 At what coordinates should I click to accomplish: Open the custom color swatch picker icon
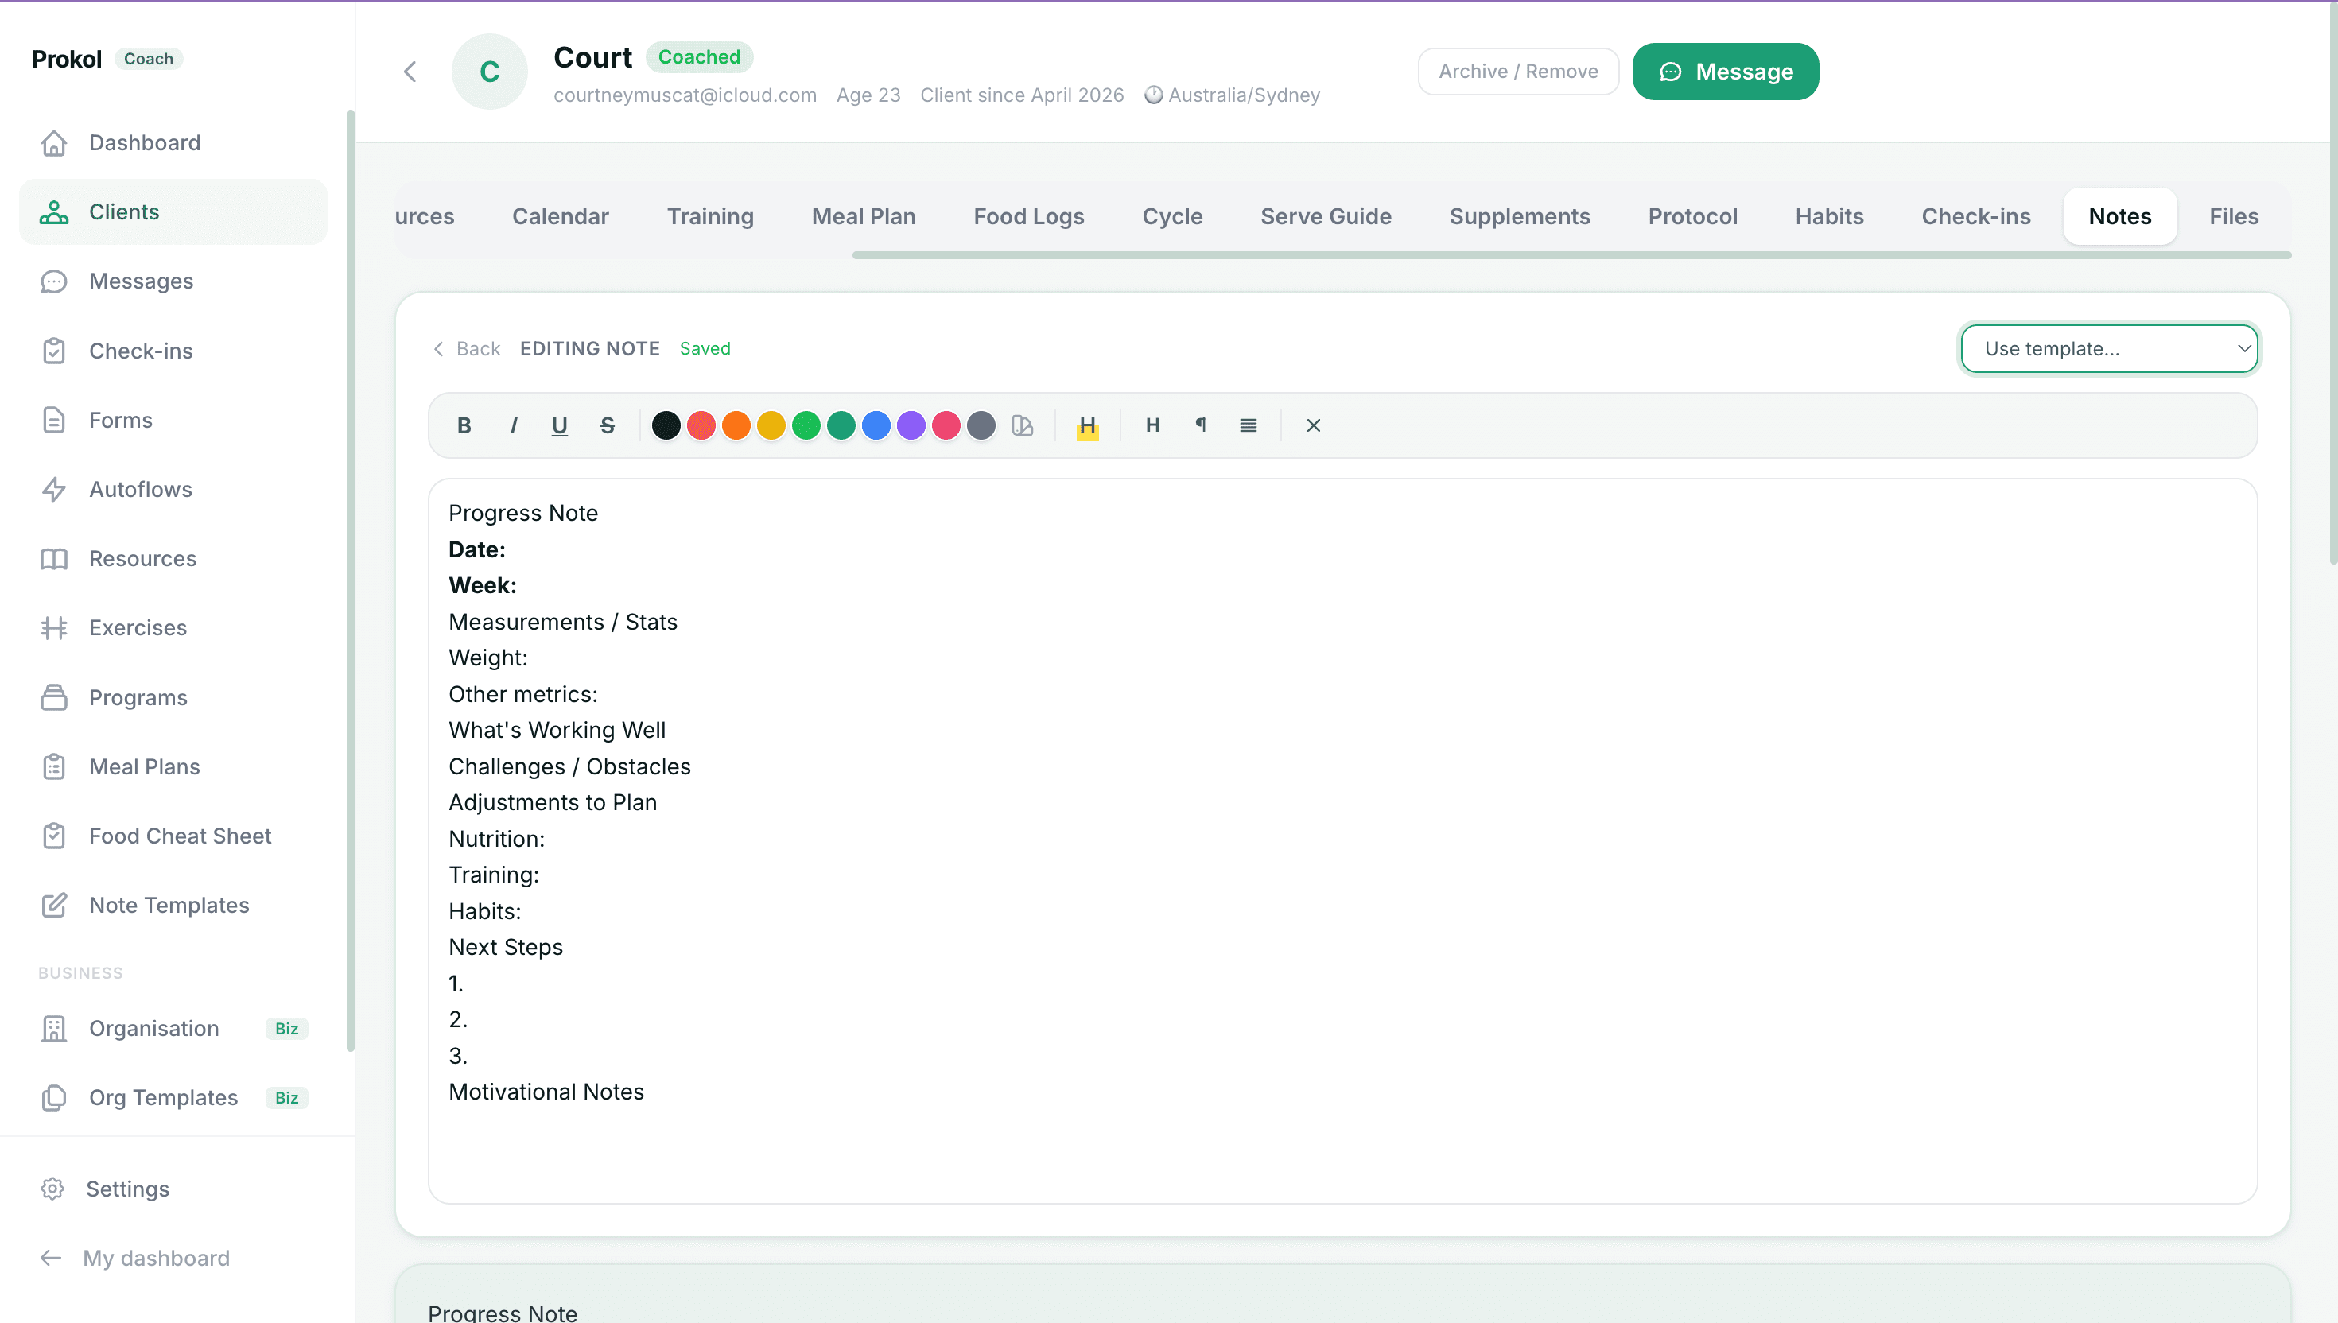coord(1022,425)
